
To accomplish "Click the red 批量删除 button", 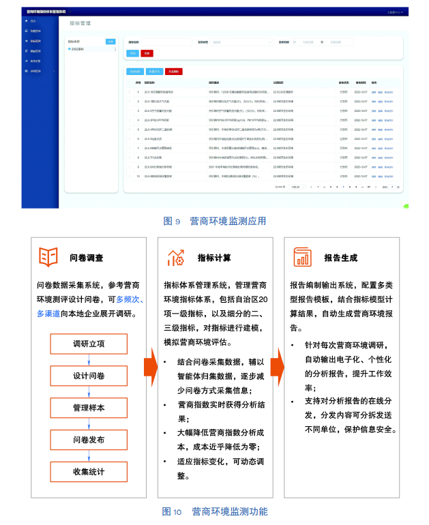I will [174, 71].
